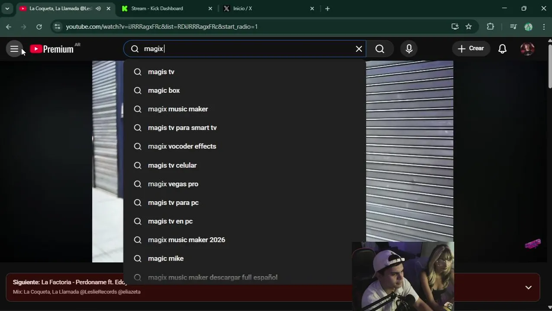
Task: Select suggestion "magis tv celular"
Action: point(245,165)
